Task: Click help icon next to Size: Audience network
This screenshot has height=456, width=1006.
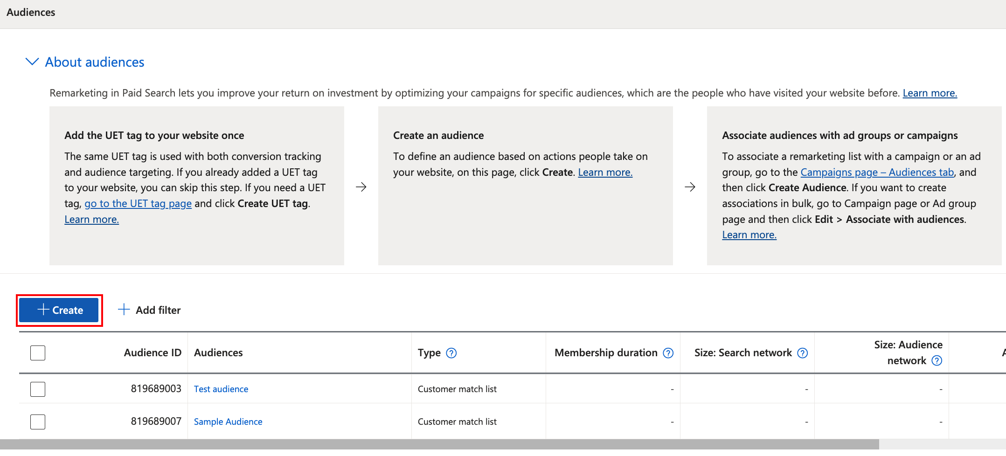Action: coord(937,361)
